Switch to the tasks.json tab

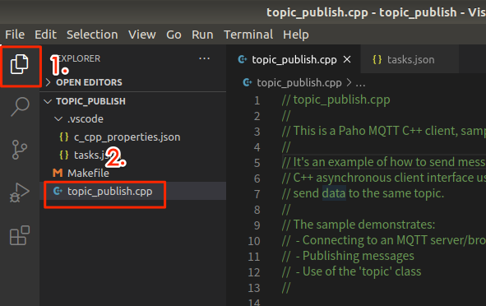click(x=404, y=59)
